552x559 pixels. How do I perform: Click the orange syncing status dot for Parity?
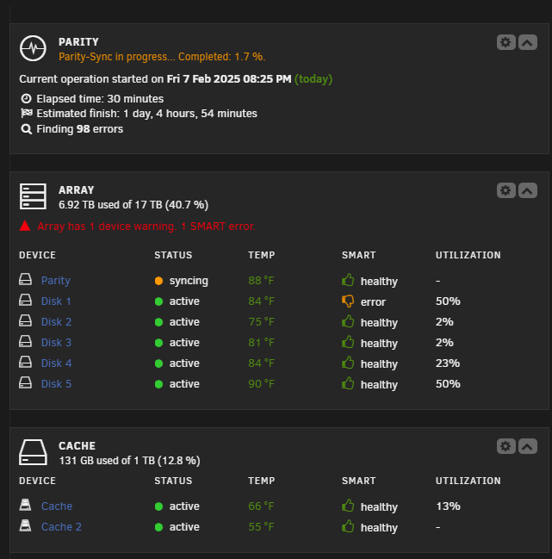coord(159,281)
